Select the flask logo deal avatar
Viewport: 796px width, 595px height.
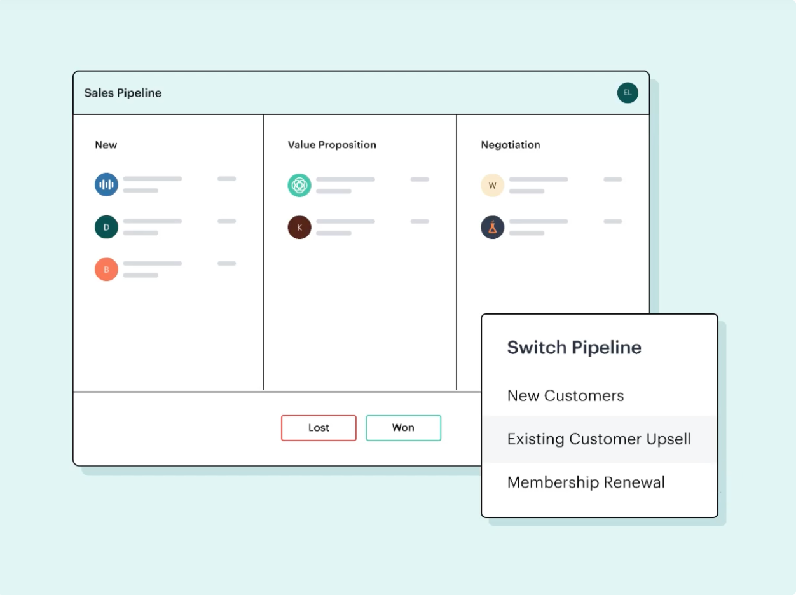click(x=492, y=227)
